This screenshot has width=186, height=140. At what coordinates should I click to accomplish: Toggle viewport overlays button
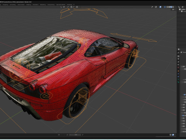coord(160,7)
